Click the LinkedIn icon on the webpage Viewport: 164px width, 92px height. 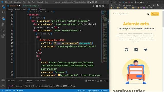(x=136, y=50)
